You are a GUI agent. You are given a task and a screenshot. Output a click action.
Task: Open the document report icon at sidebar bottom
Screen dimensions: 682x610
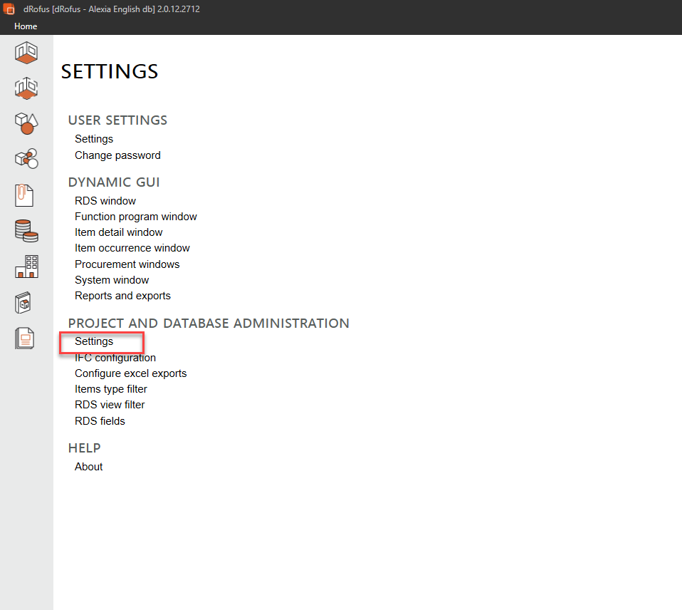(x=24, y=338)
